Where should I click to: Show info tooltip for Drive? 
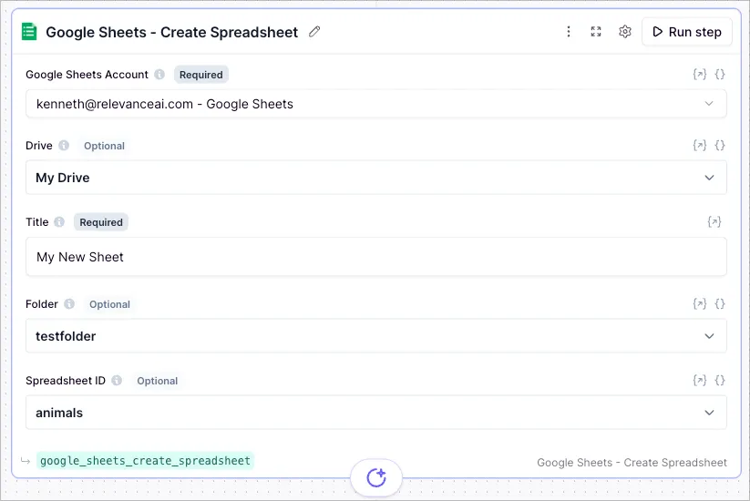tap(64, 146)
